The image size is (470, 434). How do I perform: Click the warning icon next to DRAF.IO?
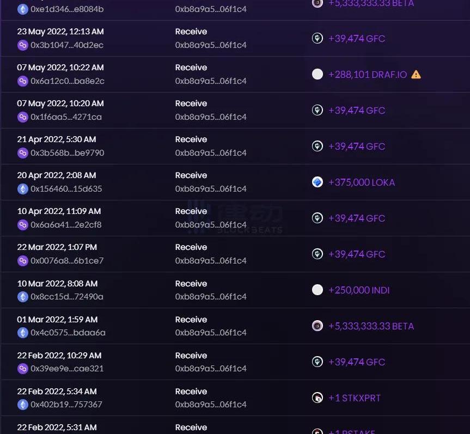(x=416, y=75)
